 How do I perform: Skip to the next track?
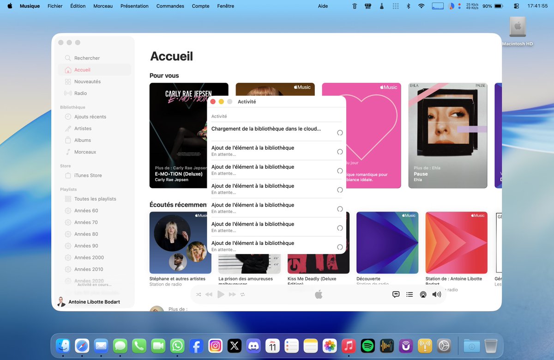click(232, 294)
